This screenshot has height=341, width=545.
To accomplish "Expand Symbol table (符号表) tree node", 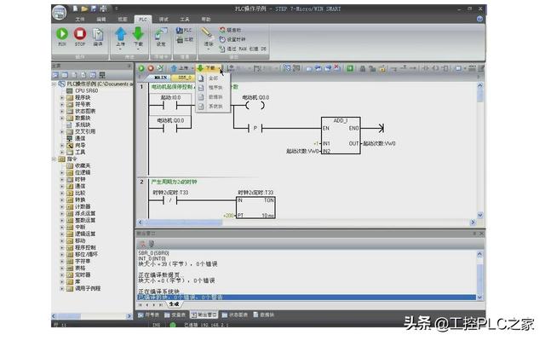I will [62, 104].
